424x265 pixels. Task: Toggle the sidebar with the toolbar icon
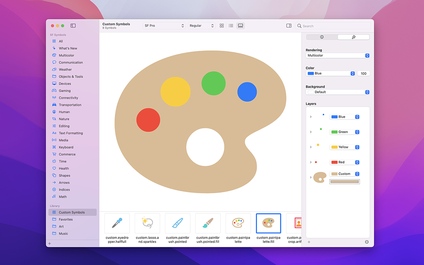[73, 26]
